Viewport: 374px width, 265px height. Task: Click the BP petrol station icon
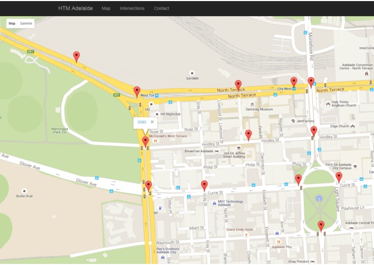(x=160, y=208)
